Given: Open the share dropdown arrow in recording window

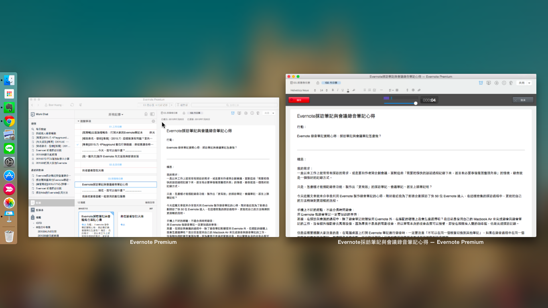Looking at the screenshot, I should [530, 83].
